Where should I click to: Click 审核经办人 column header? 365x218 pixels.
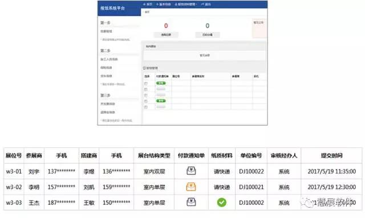pyautogui.click(x=284, y=155)
